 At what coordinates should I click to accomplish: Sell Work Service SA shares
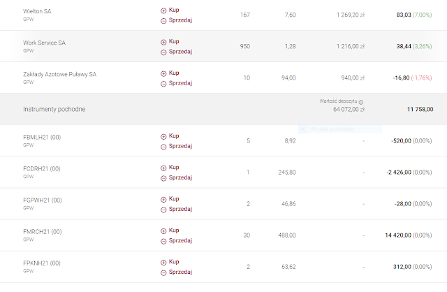tap(180, 52)
